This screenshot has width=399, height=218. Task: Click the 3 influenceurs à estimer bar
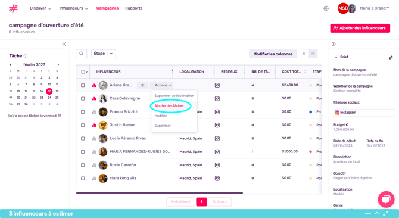[199, 214]
